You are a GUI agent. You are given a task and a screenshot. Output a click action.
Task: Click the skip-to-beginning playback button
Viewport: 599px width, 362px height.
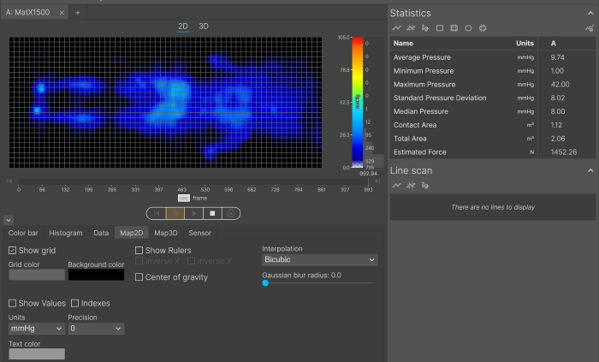point(157,213)
